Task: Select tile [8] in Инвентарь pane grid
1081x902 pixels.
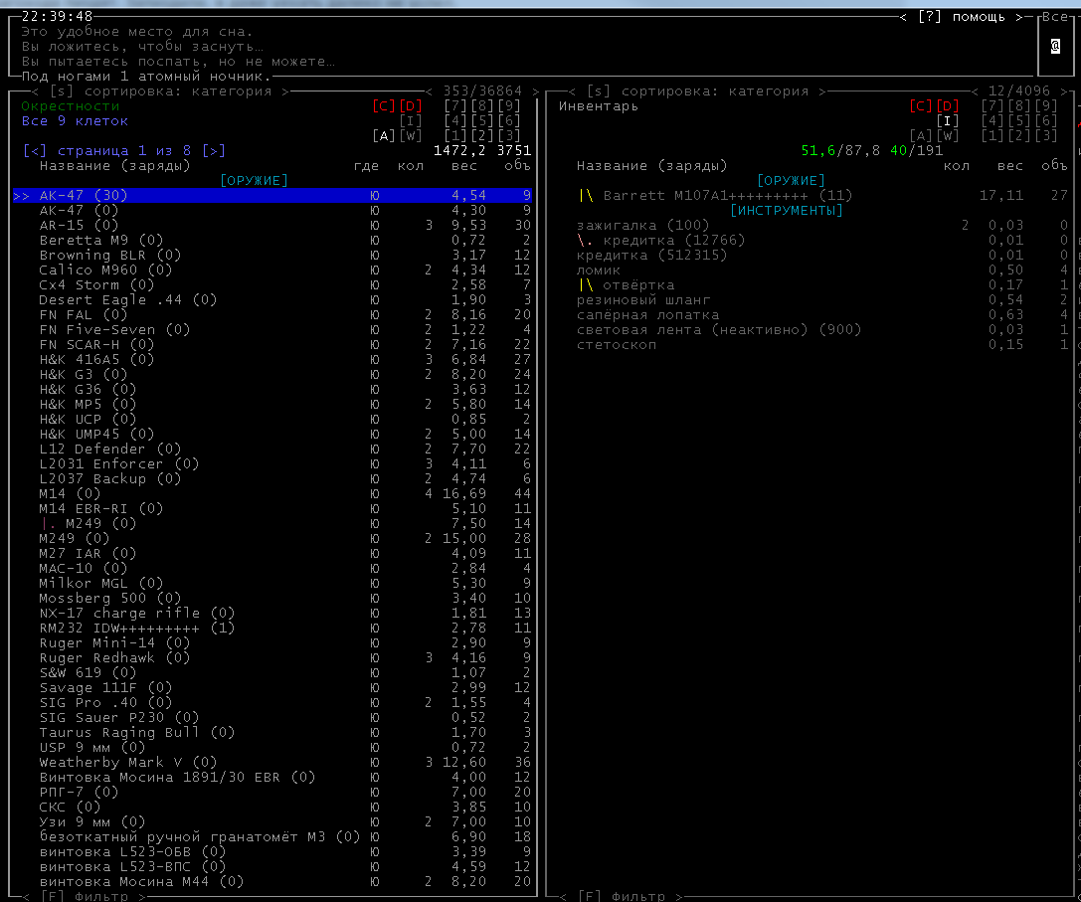Action: (1019, 105)
